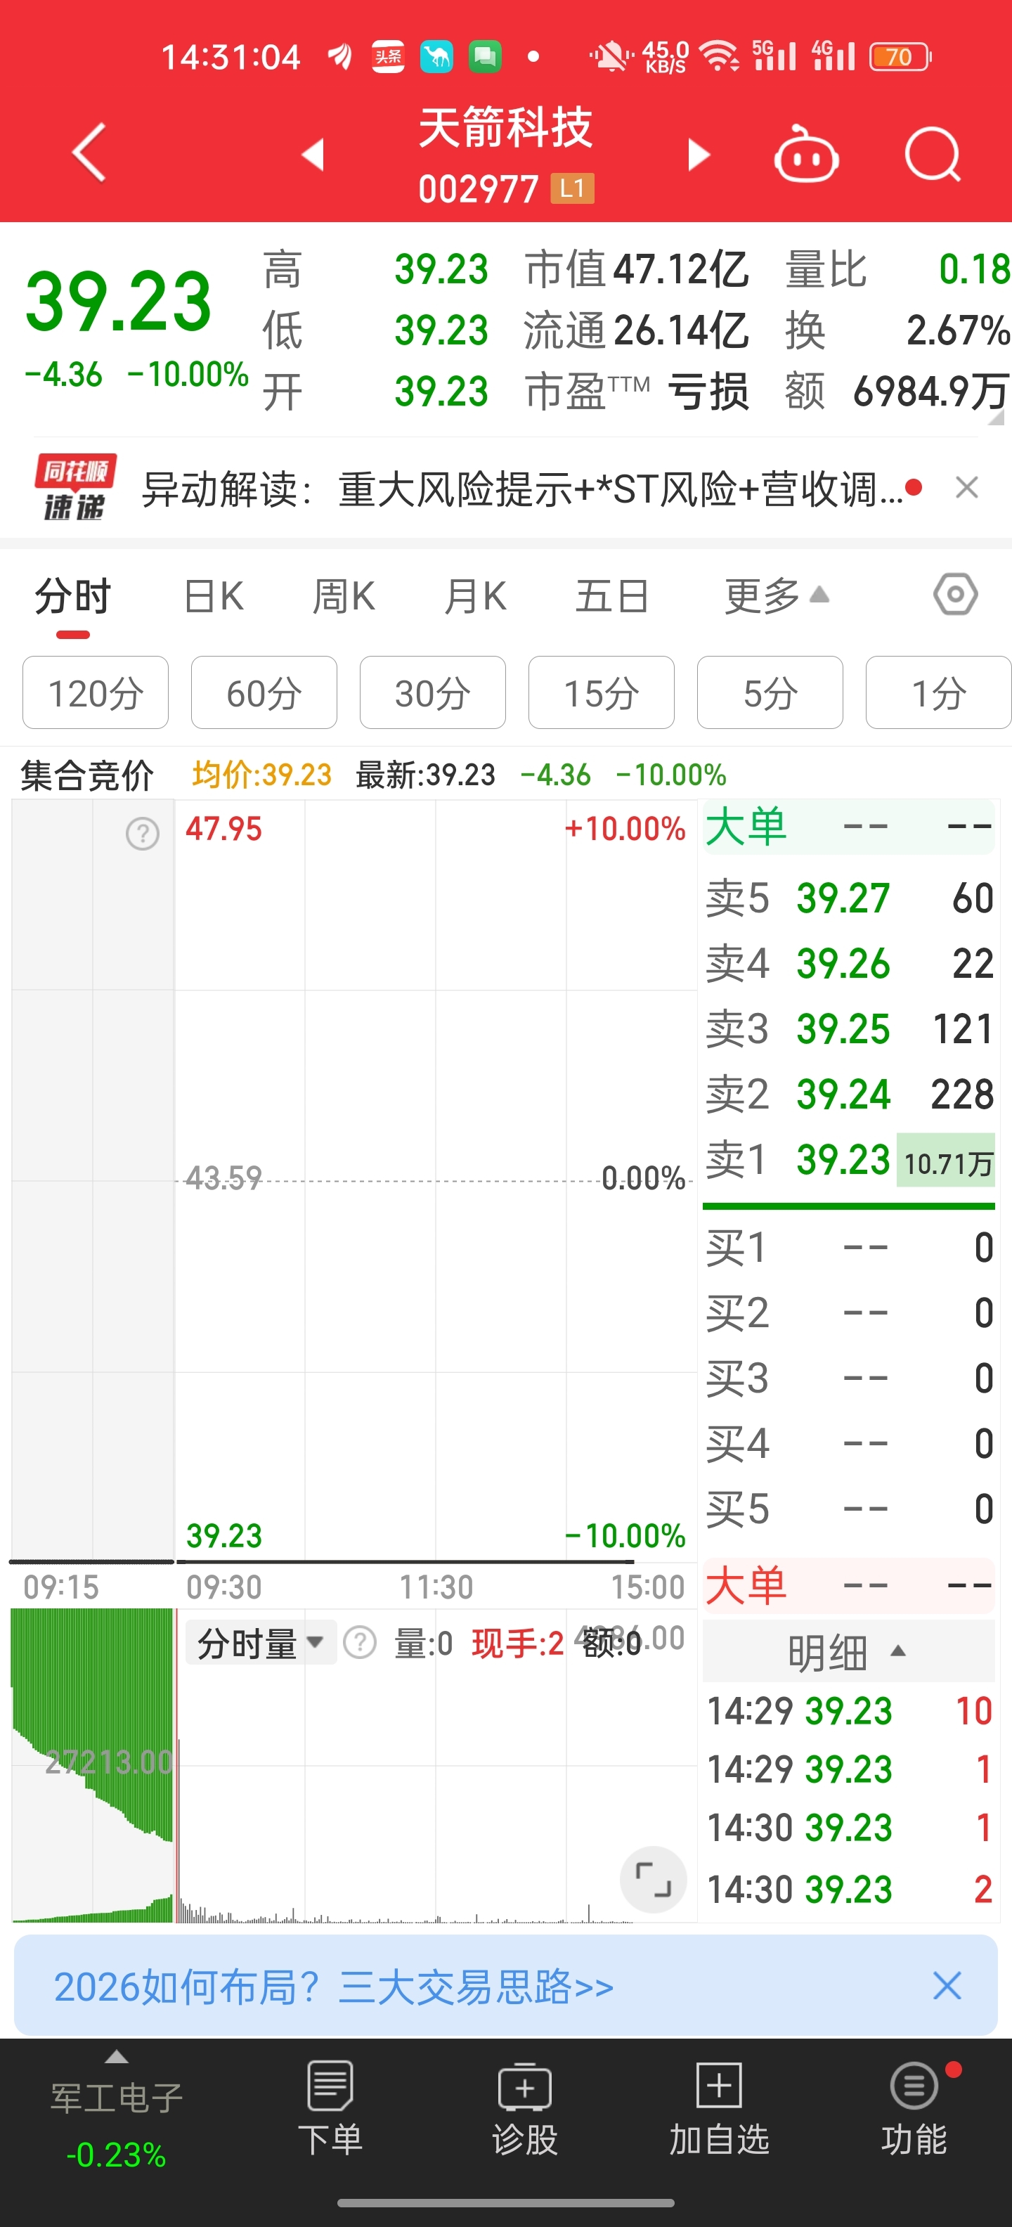Tap the 卖3 39.25 order row
Image resolution: width=1012 pixels, height=2227 pixels.
[849, 1028]
